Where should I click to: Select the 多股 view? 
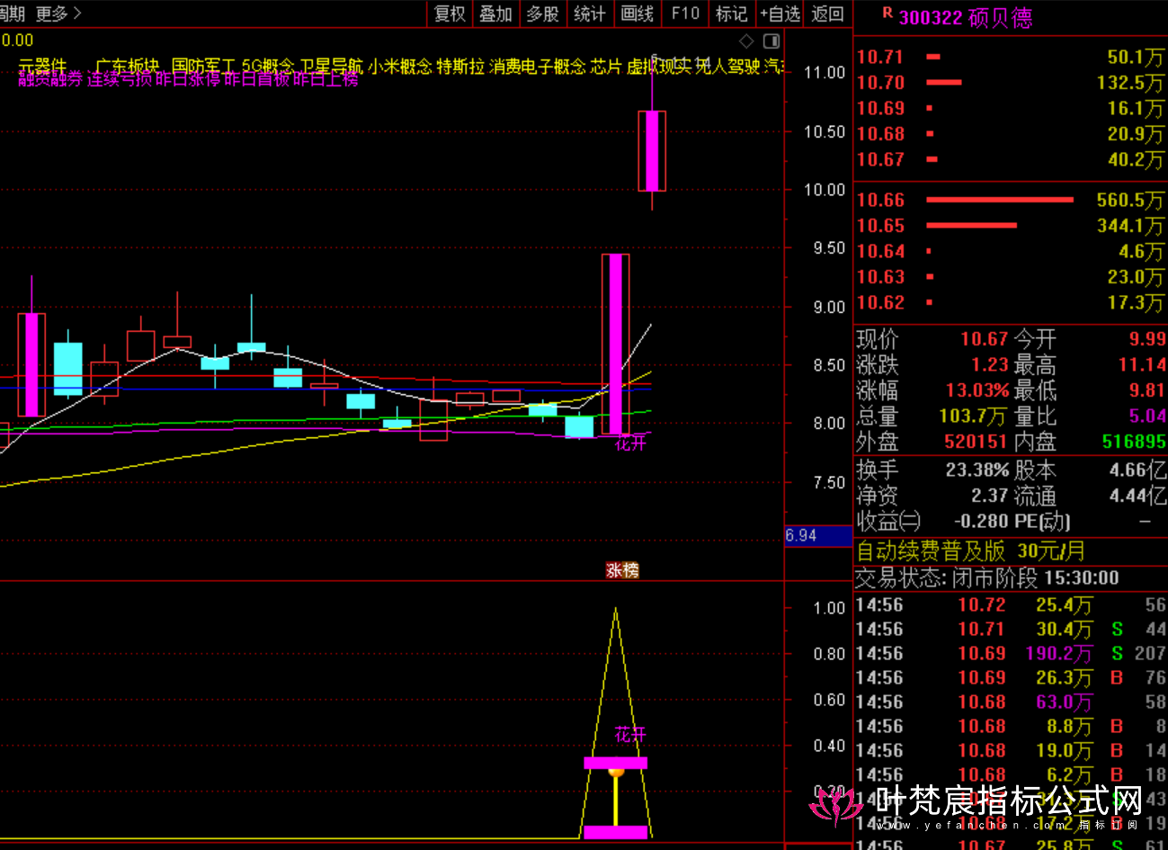pyautogui.click(x=542, y=13)
